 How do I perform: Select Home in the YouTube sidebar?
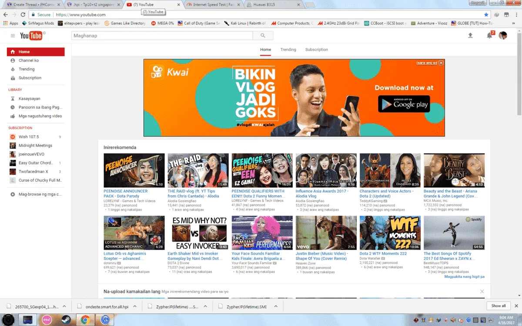tap(36, 52)
